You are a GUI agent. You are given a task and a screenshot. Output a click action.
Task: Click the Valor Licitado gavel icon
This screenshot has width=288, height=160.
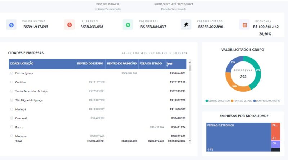coord(186,25)
